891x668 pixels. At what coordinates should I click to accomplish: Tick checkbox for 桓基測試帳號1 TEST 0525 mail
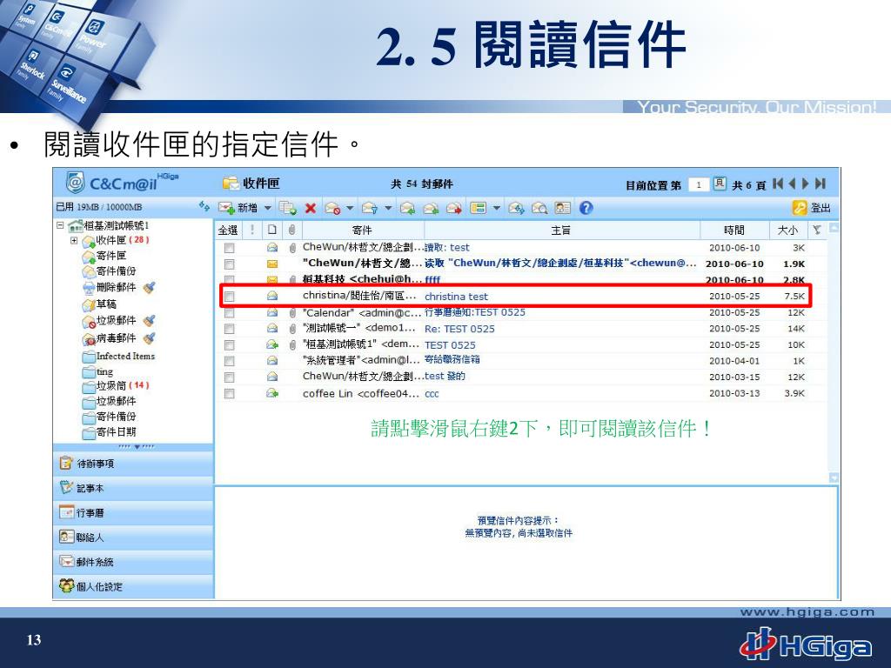(229, 345)
